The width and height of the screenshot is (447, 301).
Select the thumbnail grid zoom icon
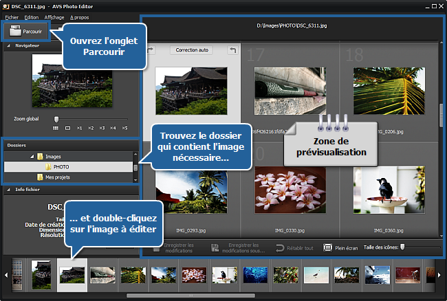point(56,128)
